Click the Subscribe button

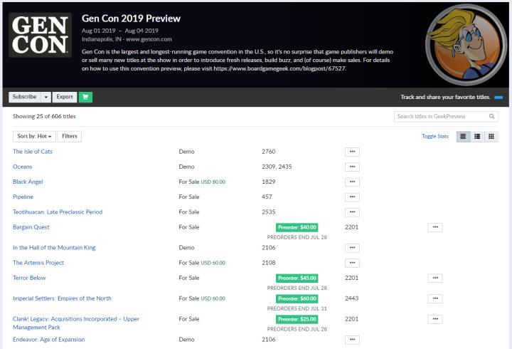(x=24, y=97)
